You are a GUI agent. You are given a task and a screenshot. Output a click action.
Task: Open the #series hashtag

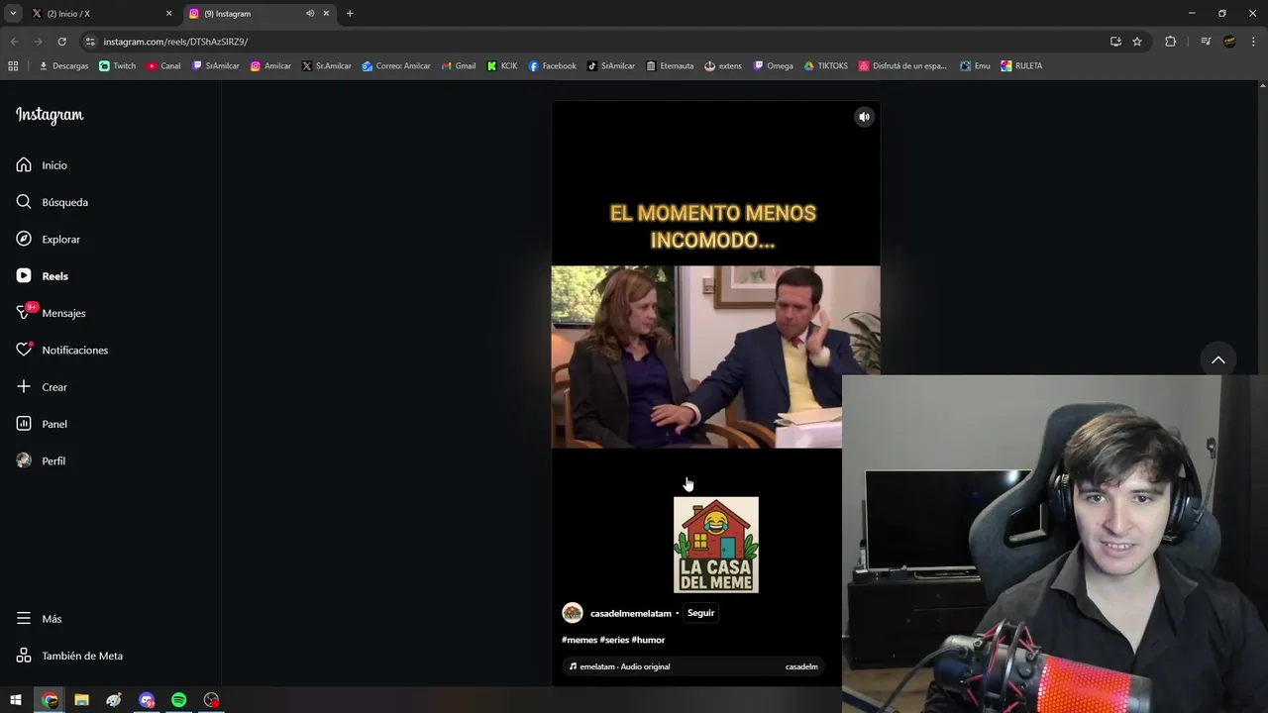614,640
